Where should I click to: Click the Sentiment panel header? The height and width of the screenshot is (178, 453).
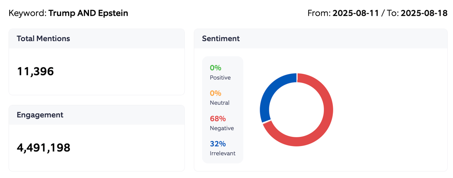pos(221,39)
